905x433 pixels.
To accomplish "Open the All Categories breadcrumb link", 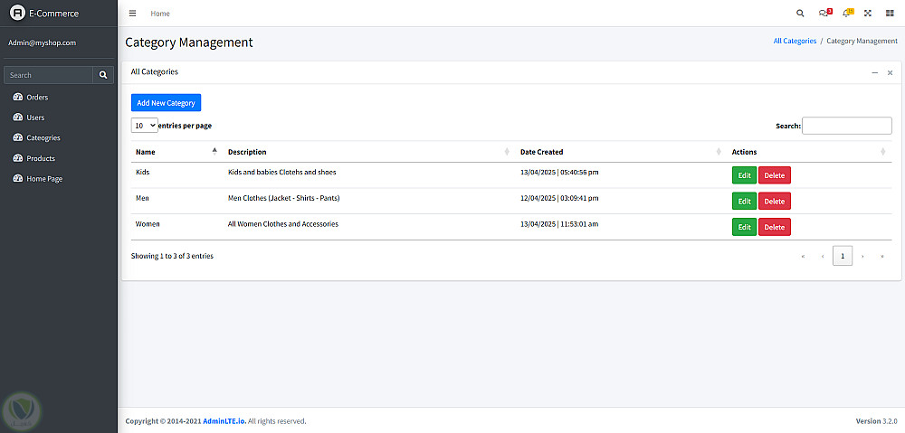I will click(x=795, y=42).
